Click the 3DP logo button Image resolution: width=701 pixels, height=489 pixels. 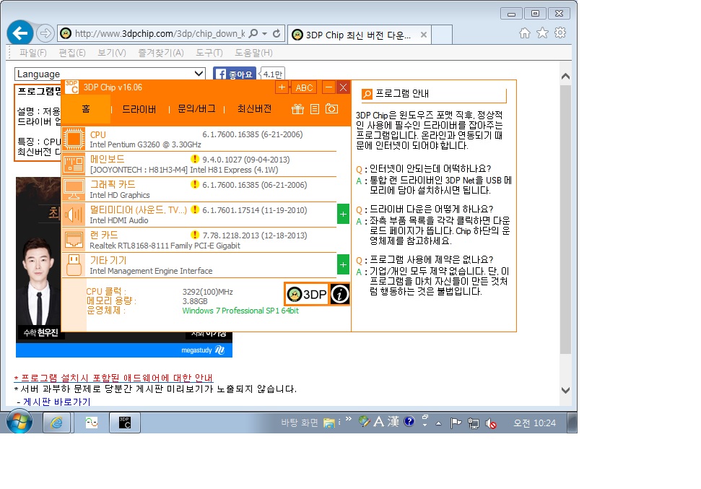click(x=307, y=294)
